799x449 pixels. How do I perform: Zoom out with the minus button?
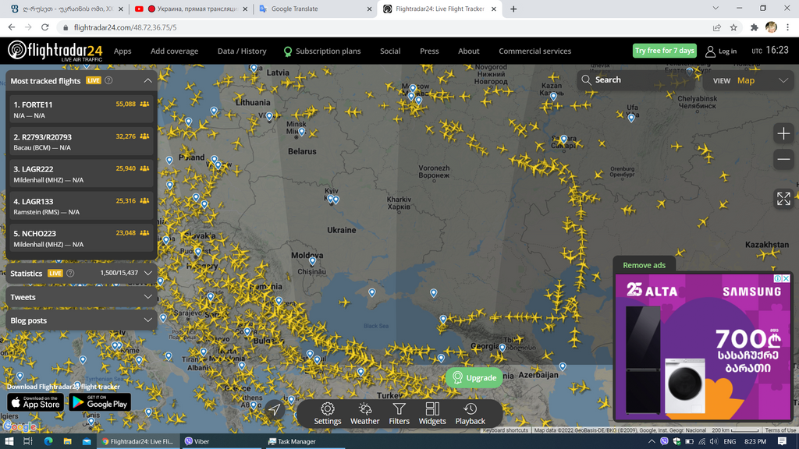tap(783, 159)
